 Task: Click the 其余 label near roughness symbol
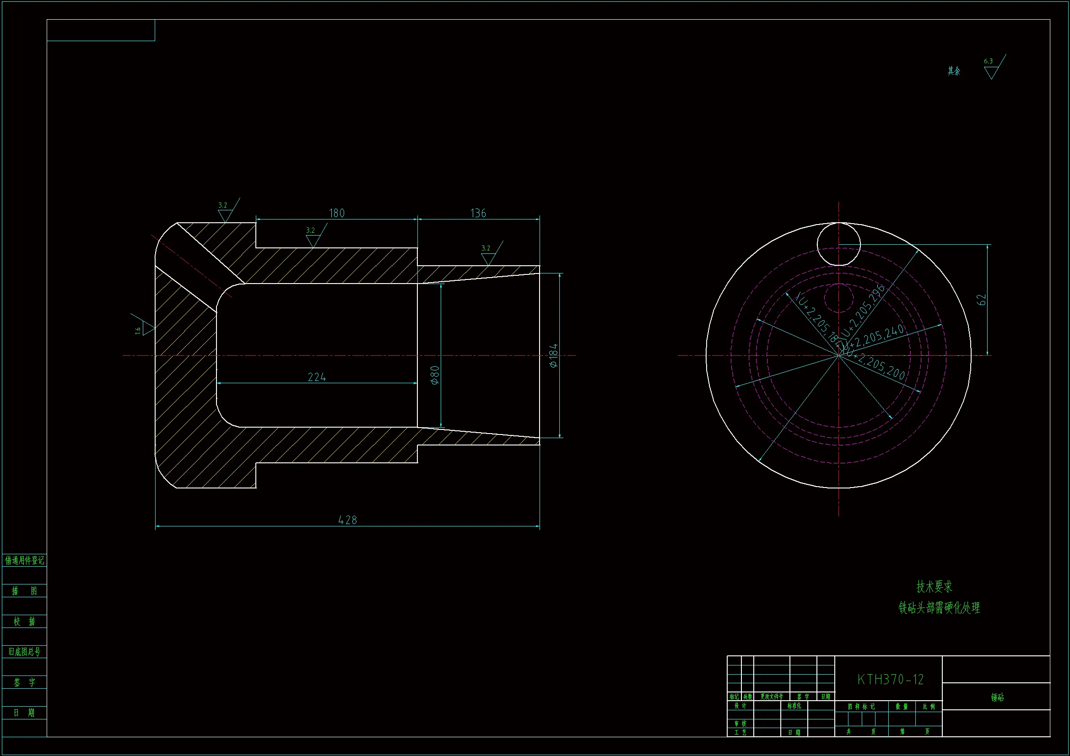point(953,71)
